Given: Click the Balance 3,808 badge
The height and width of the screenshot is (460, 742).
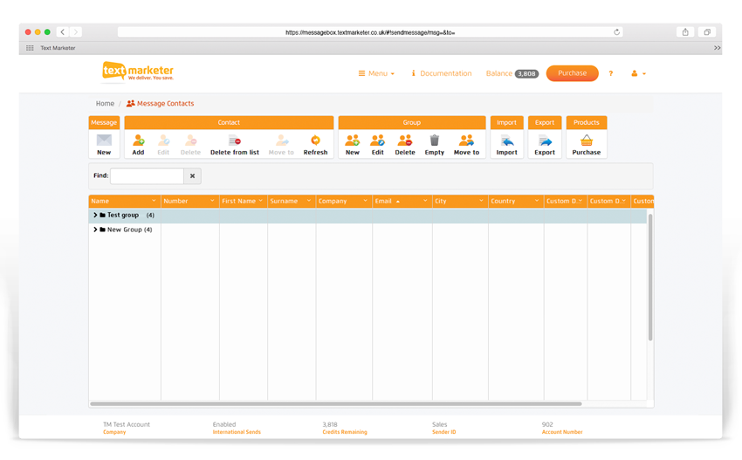Looking at the screenshot, I should point(526,74).
